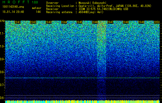Viewport: 162px width, 103px height.
Task: Click the A504HB(yagi 4el) antenna text
Action: pyautogui.click(x=91, y=12)
